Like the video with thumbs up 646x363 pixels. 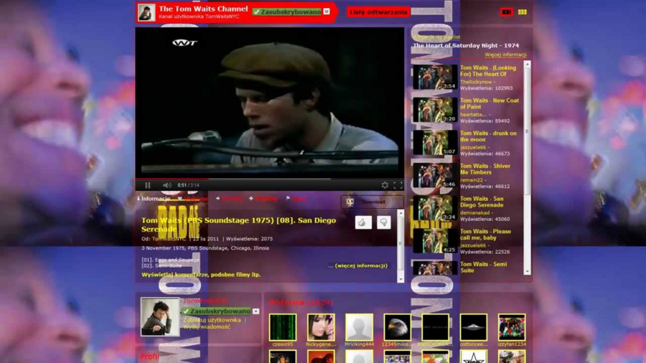[363, 222]
